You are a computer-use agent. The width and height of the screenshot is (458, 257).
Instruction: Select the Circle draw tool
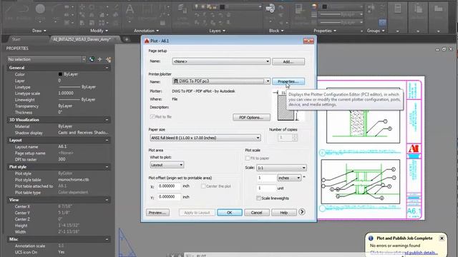click(40, 11)
